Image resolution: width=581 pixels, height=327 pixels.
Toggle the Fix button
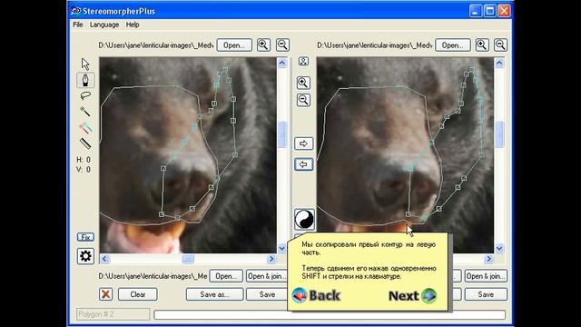[85, 237]
